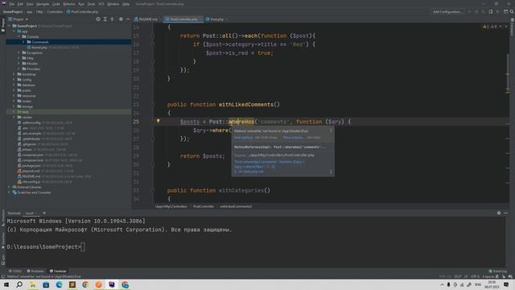This screenshot has width=515, height=290.
Task: Expand the Commands folder
Action: pyautogui.click(x=23, y=42)
